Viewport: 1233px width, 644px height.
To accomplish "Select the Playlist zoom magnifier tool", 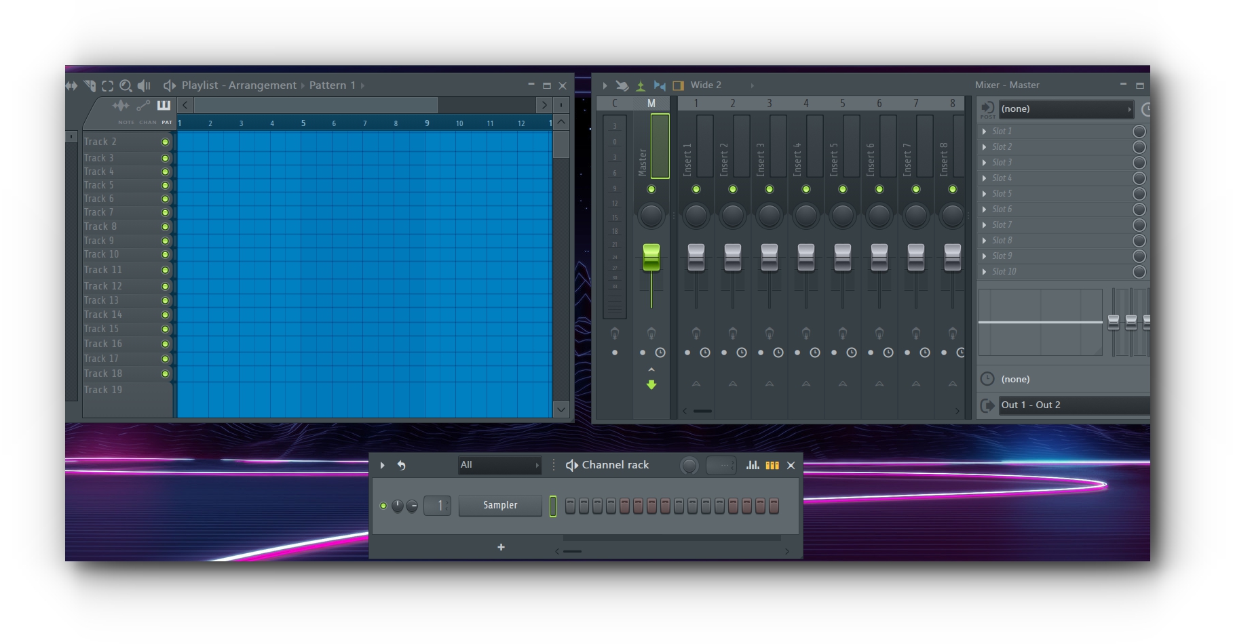I will tap(126, 85).
